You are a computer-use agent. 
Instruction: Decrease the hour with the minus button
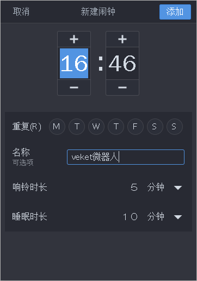tap(74, 88)
